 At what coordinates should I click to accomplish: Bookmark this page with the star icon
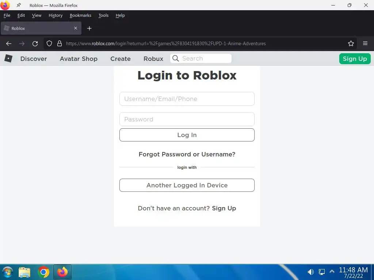[x=351, y=44]
